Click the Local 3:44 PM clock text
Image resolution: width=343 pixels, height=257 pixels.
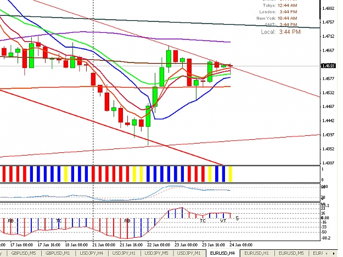coord(280,32)
